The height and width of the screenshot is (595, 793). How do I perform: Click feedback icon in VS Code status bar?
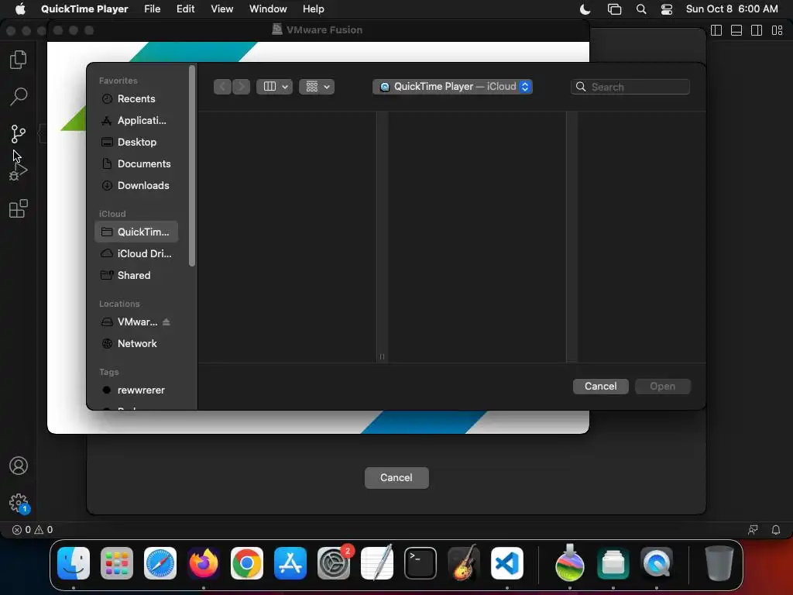[753, 530]
